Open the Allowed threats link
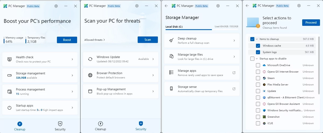Viewport: 323px width, 133px height. coord(94,40)
